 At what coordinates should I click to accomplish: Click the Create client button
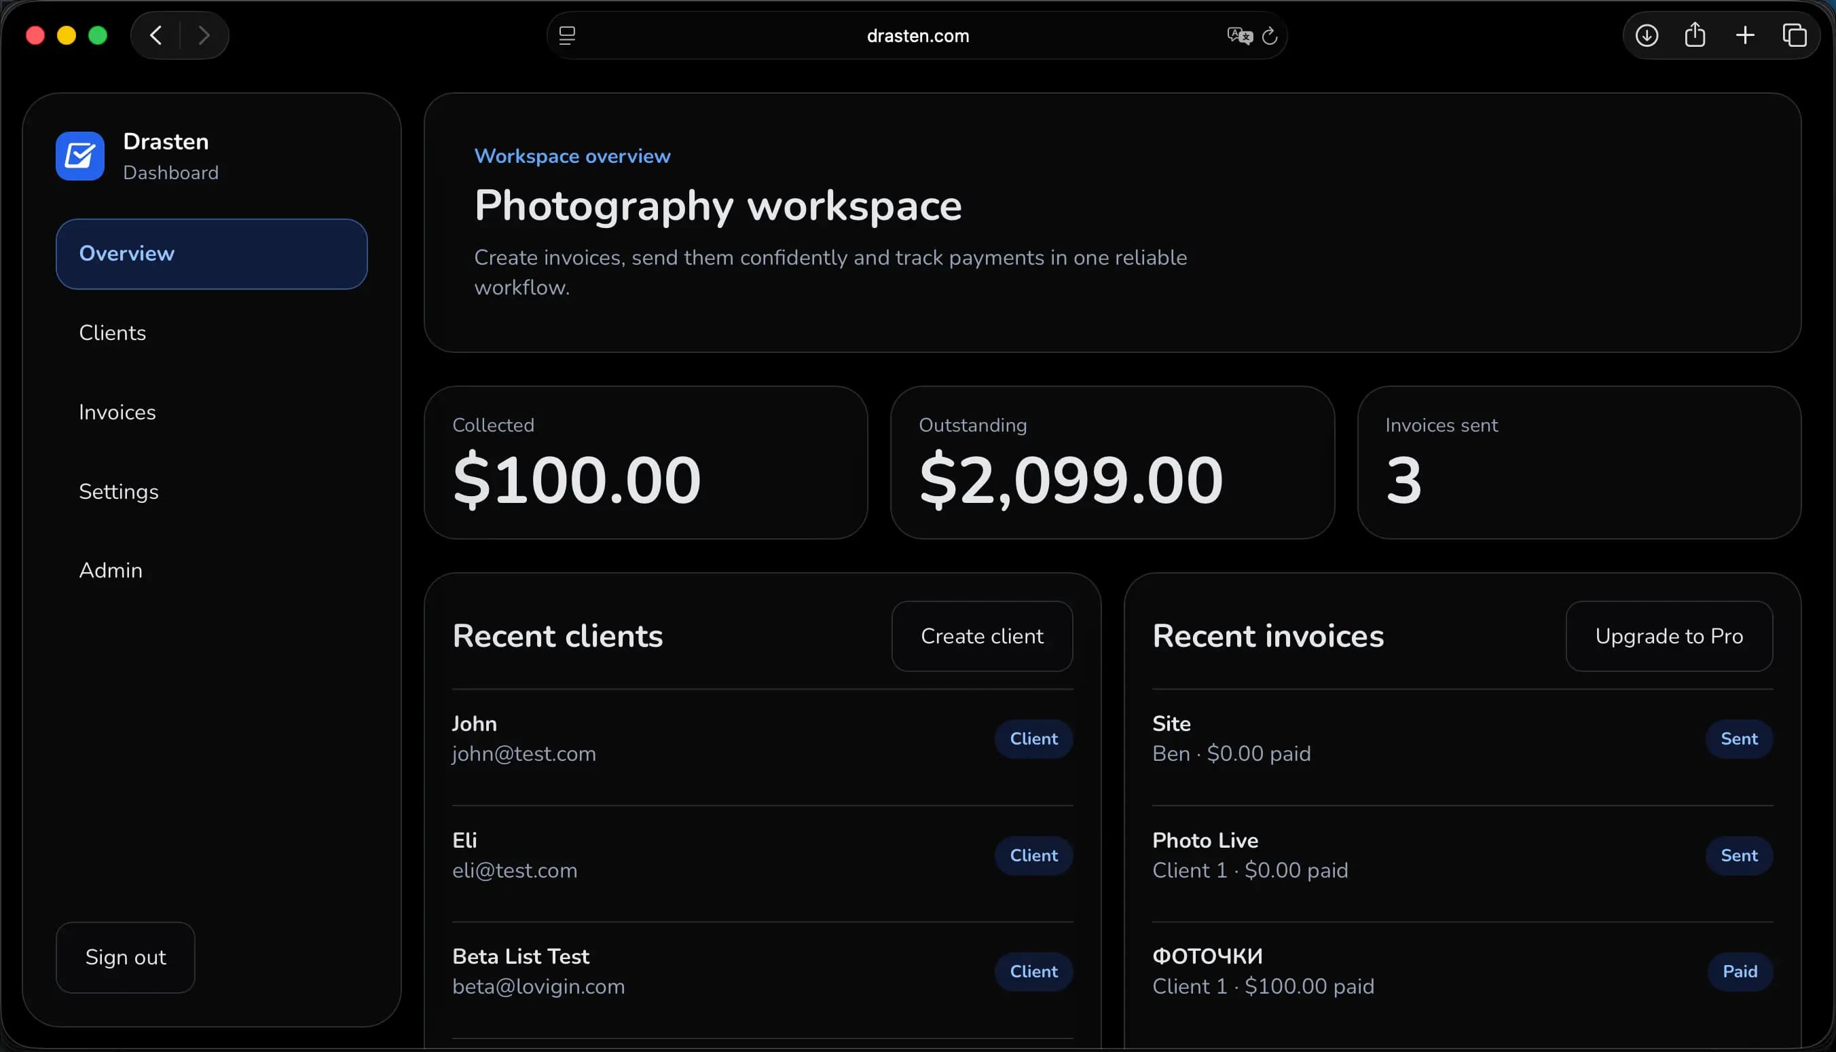983,637
